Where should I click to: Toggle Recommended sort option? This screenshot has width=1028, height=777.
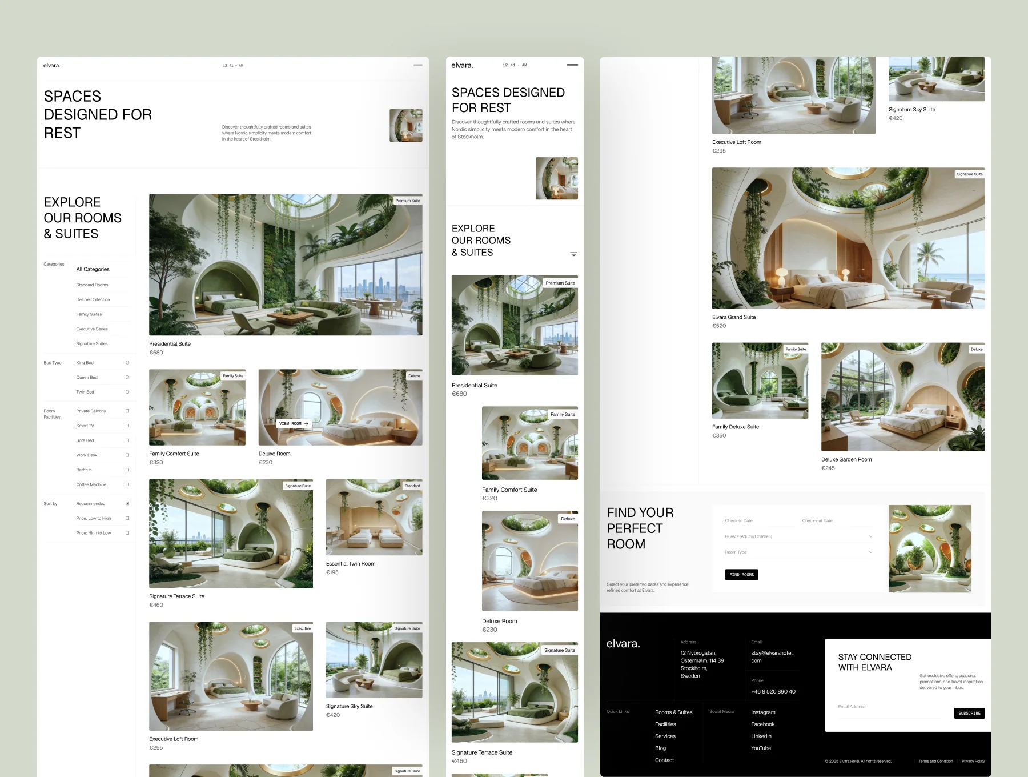(127, 503)
